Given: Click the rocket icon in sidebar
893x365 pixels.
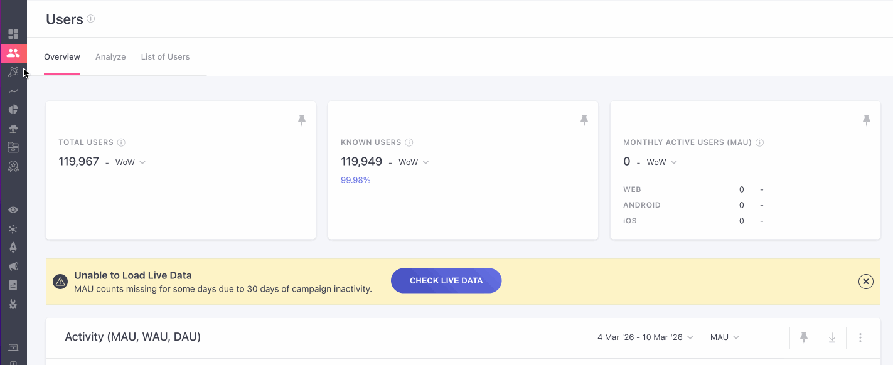Looking at the screenshot, I should (13, 247).
